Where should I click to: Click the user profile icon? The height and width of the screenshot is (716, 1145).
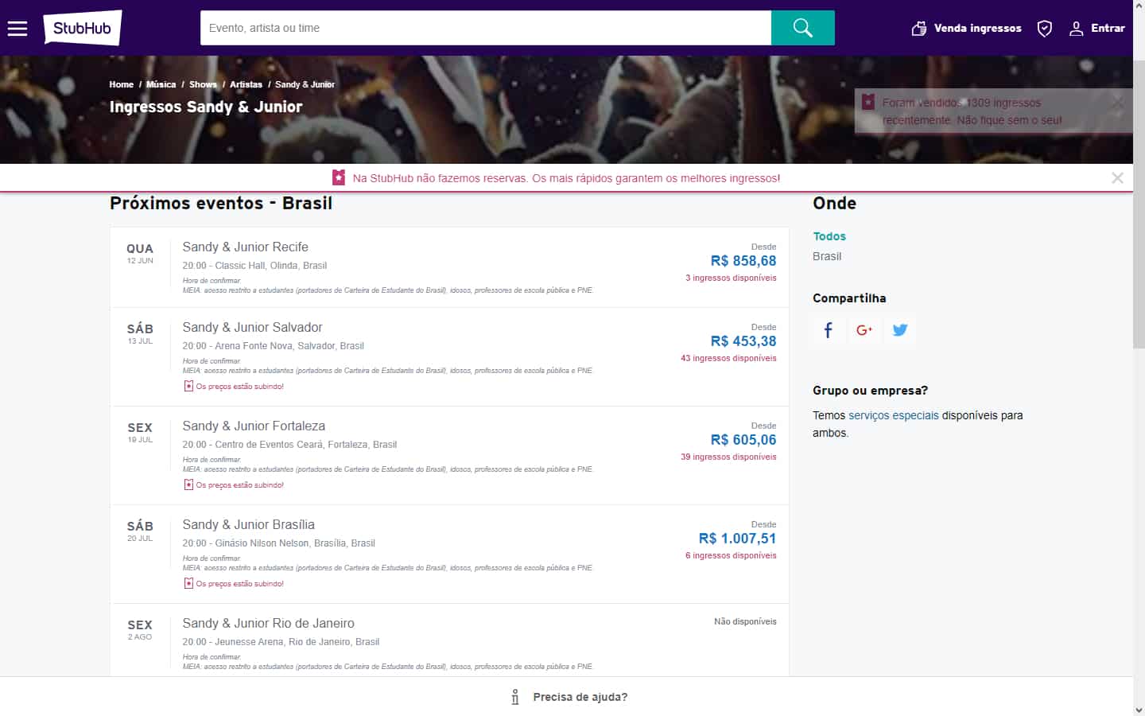point(1076,29)
